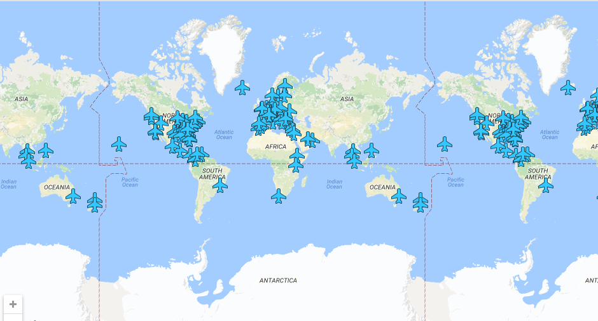
Task: Click the northernmost airplane marker over Scandinavia
Action: click(285, 85)
